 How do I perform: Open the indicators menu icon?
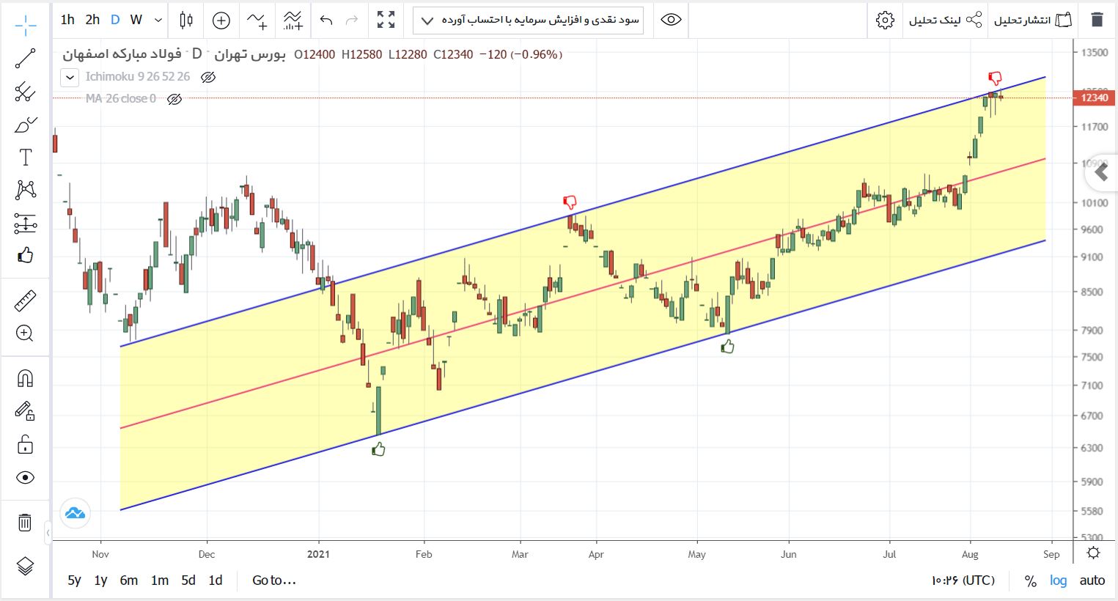[x=257, y=20]
